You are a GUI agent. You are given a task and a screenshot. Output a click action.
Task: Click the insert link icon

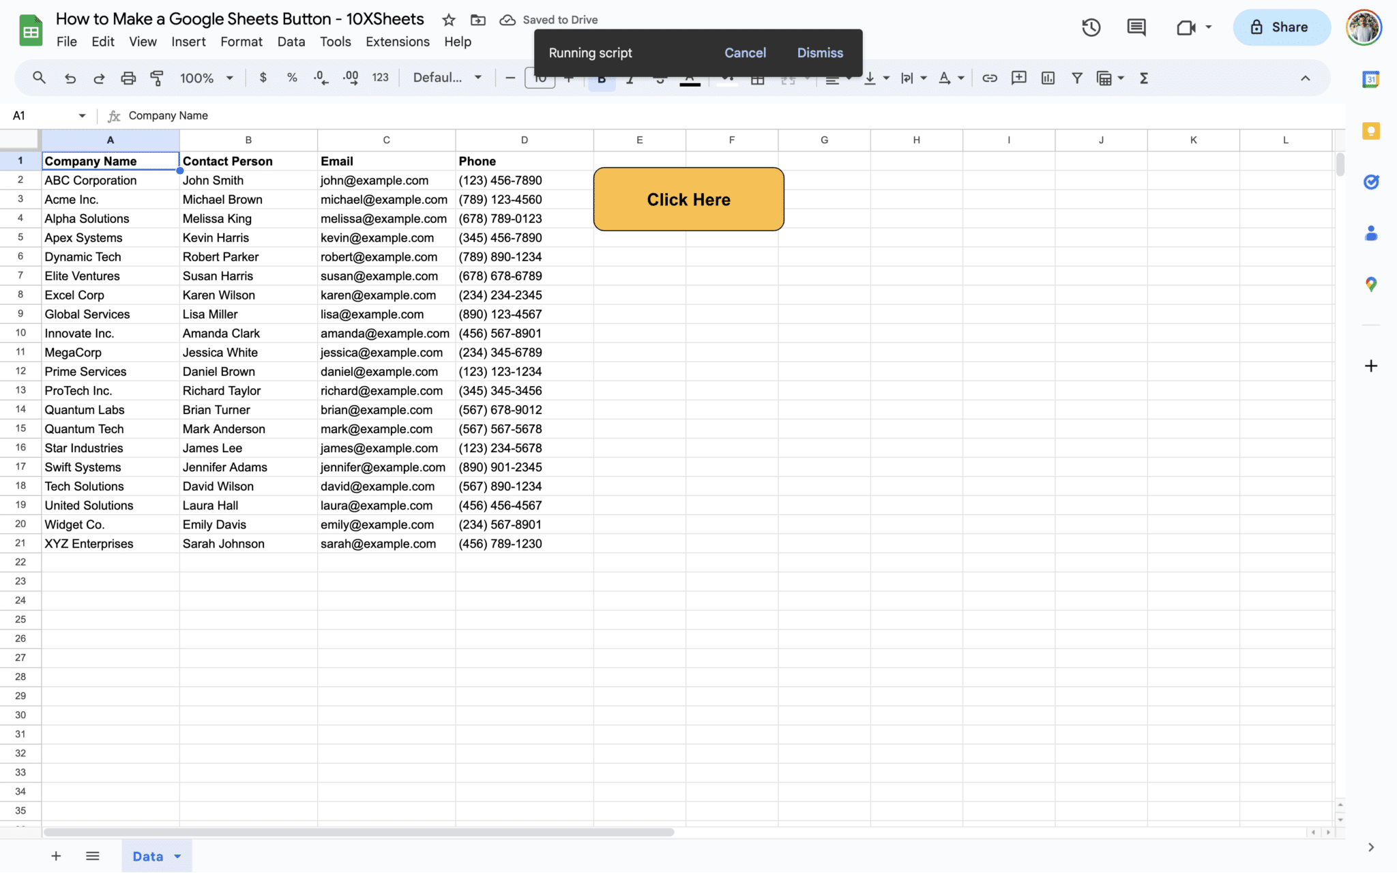[989, 78]
